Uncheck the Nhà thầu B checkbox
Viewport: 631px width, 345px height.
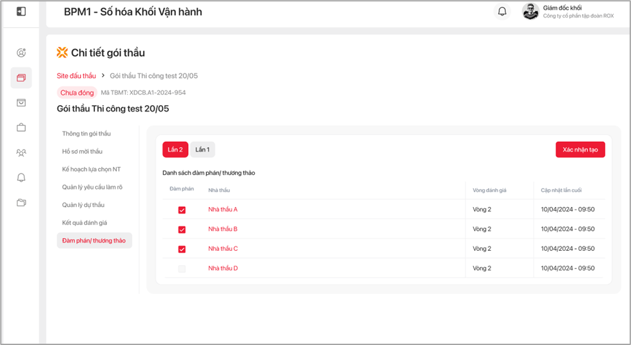[x=182, y=230]
